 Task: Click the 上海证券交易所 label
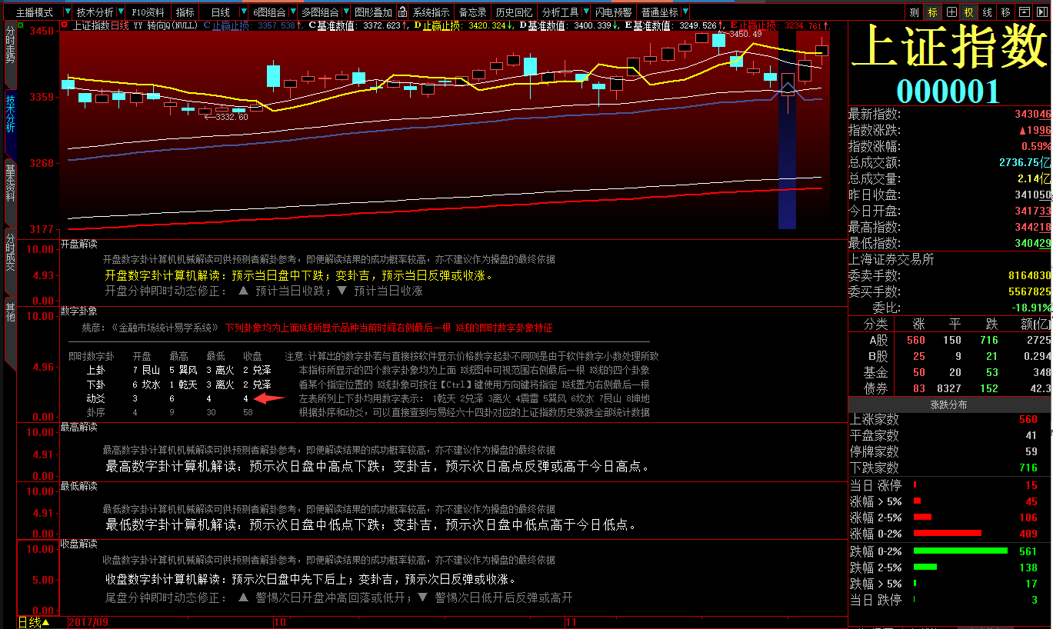click(x=891, y=259)
